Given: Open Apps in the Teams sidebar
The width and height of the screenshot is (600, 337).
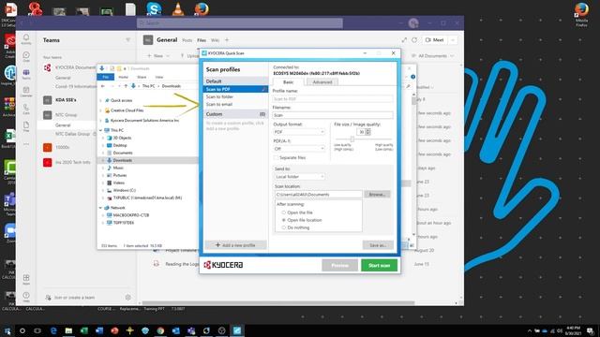Looking at the screenshot, I should [x=26, y=279].
